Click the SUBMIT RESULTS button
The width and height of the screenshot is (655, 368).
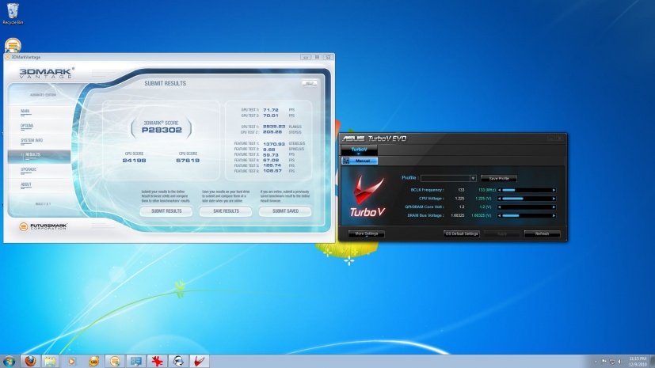coord(166,211)
